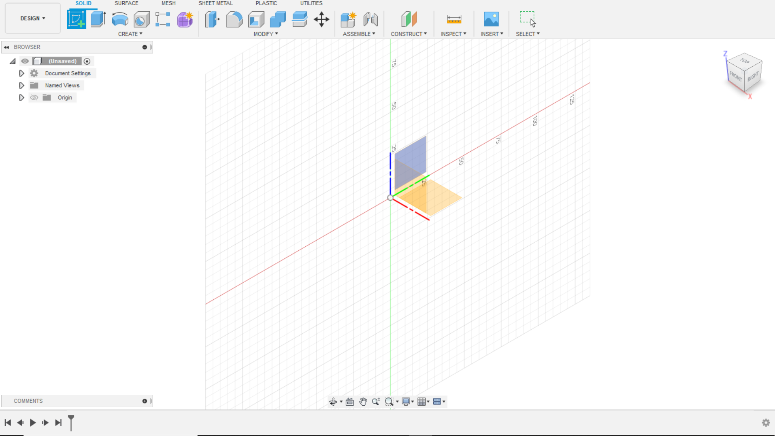Click the Joint tool icon
This screenshot has height=436, width=775.
[x=370, y=19]
